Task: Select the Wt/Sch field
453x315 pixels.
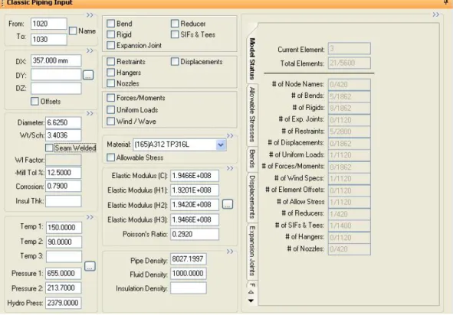Action: (x=64, y=135)
